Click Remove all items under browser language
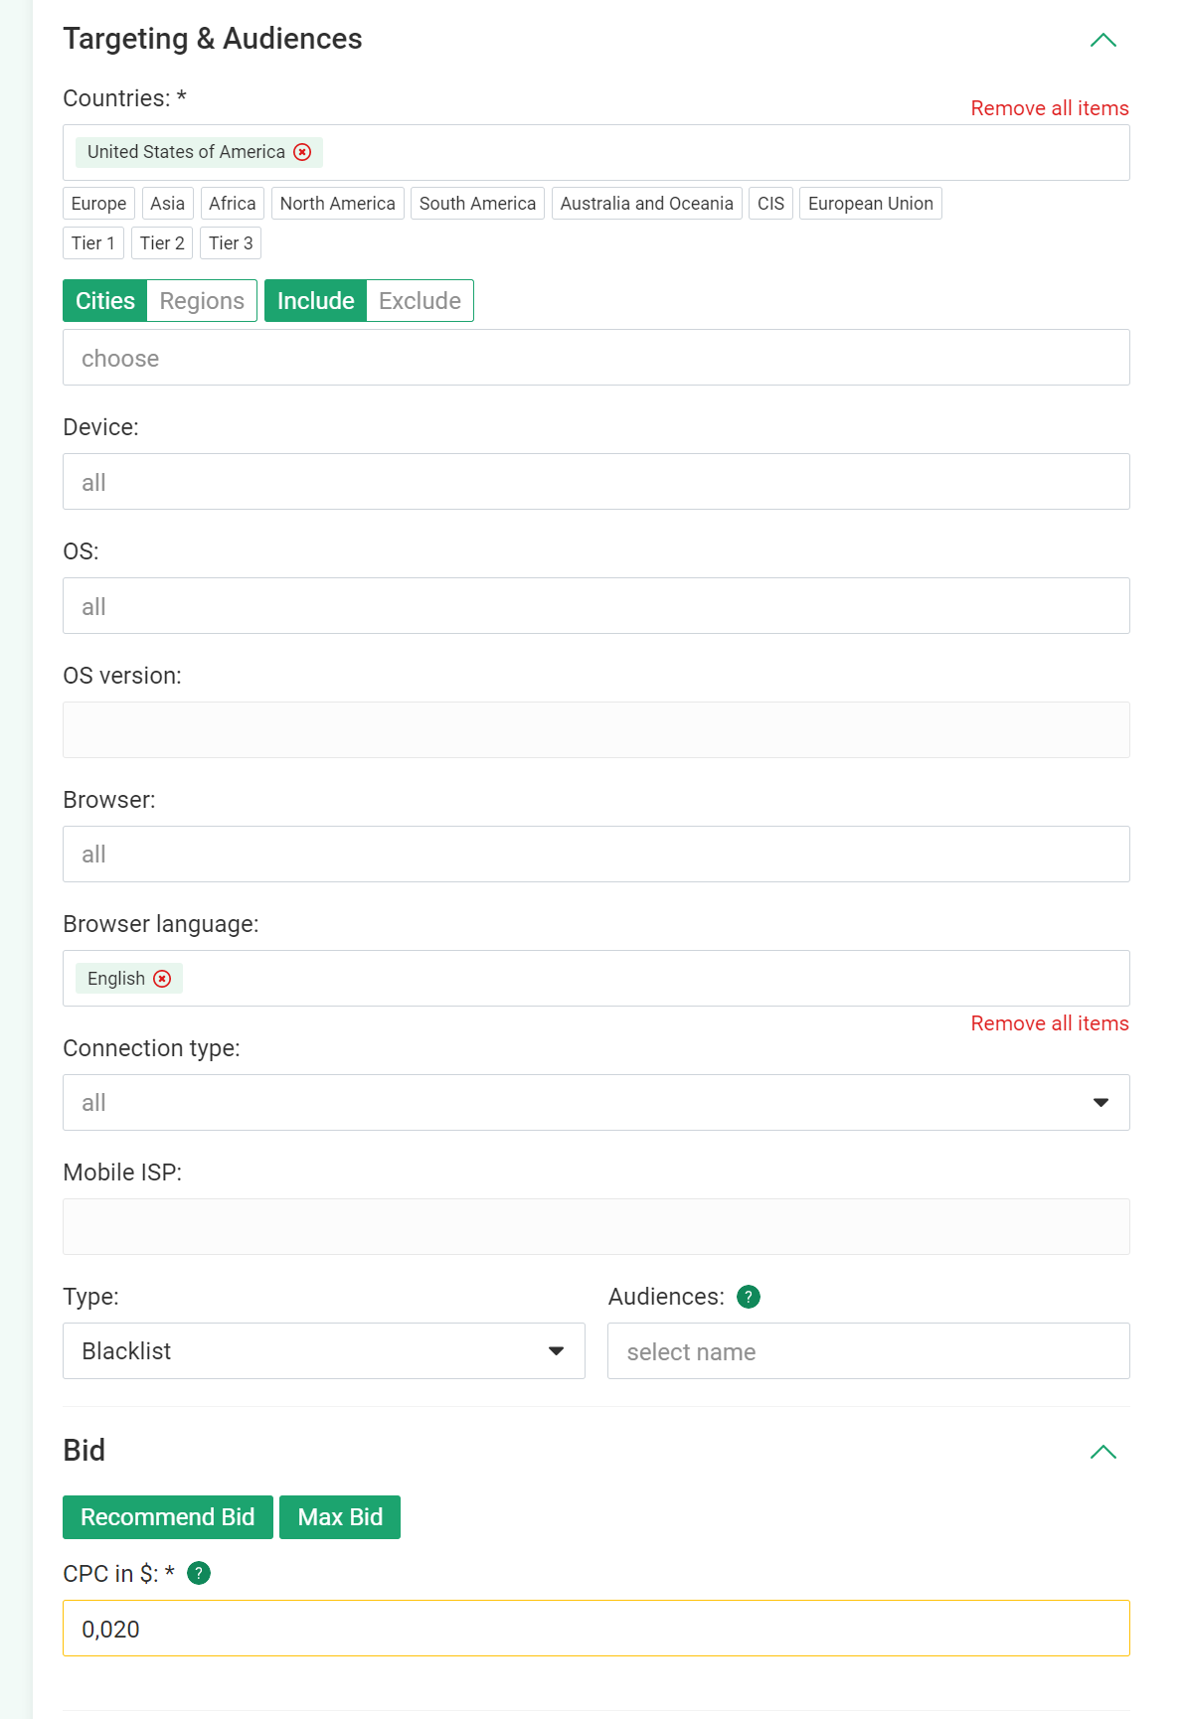Viewport: 1182px width, 1719px height. pos(1050,1023)
